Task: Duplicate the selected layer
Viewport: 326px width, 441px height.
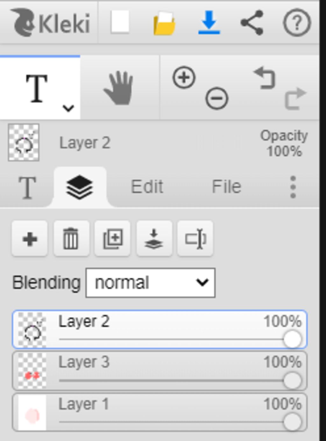Action: [113, 239]
